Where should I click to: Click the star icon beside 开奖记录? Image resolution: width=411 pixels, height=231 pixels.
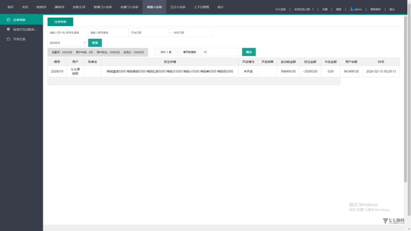(8, 39)
